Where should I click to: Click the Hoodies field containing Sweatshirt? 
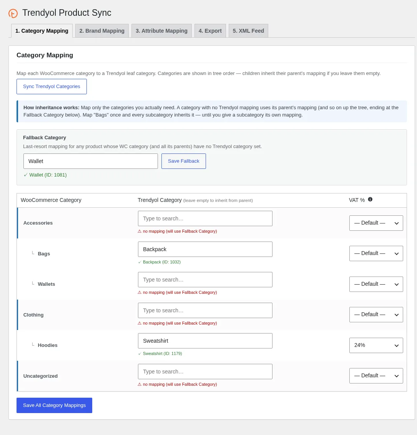coord(205,341)
